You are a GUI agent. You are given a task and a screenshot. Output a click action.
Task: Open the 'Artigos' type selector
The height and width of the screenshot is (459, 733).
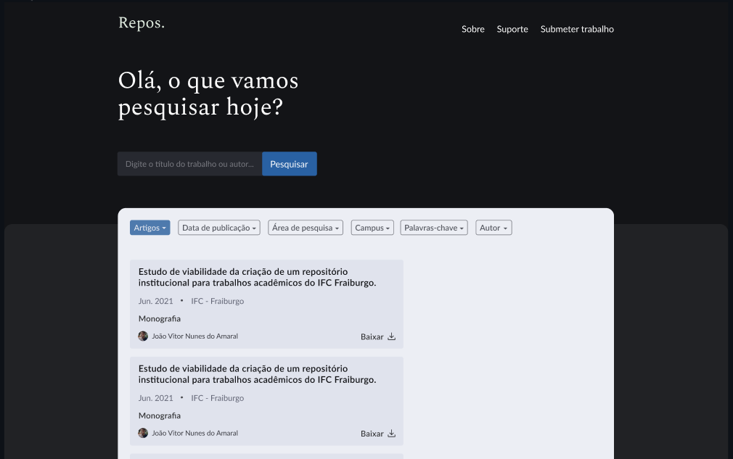coord(150,227)
